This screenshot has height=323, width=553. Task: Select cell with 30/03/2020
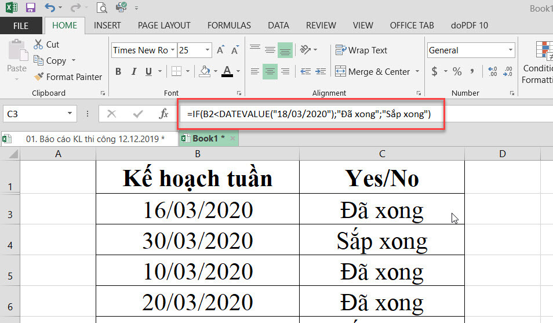pyautogui.click(x=198, y=239)
